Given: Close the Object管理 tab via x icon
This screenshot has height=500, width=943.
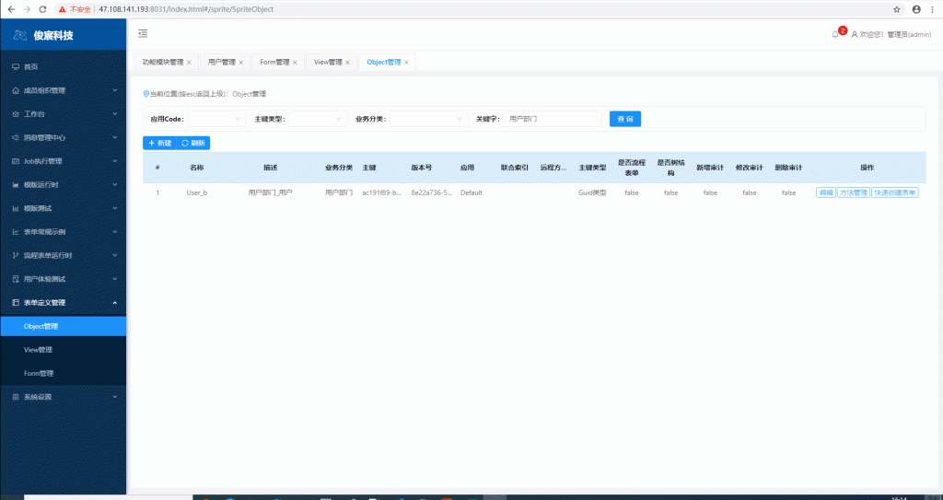Looking at the screenshot, I should [406, 63].
